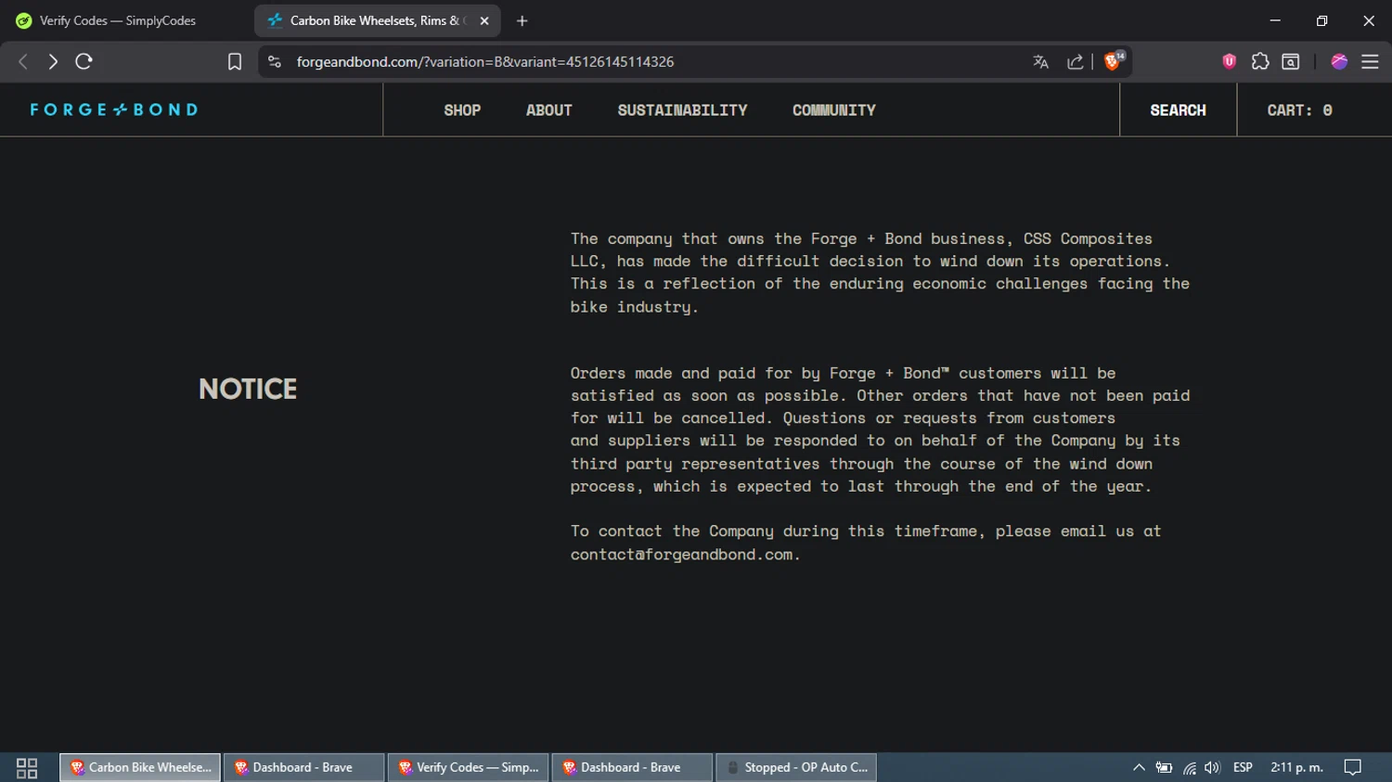Image resolution: width=1392 pixels, height=782 pixels.
Task: View site information icon in address bar
Action: pos(274,61)
